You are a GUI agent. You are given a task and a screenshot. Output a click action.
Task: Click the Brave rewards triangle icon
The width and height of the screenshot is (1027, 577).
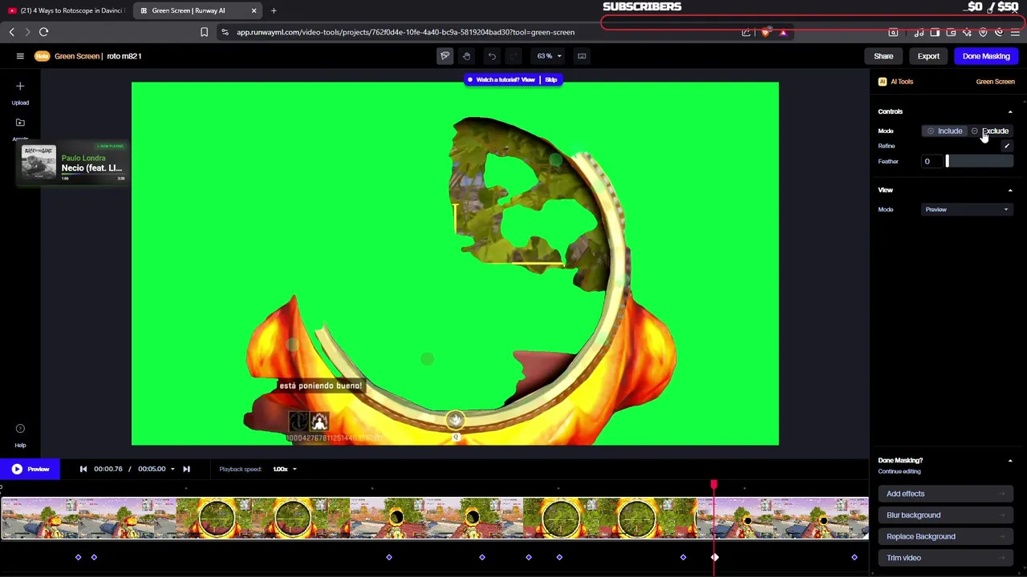783,32
